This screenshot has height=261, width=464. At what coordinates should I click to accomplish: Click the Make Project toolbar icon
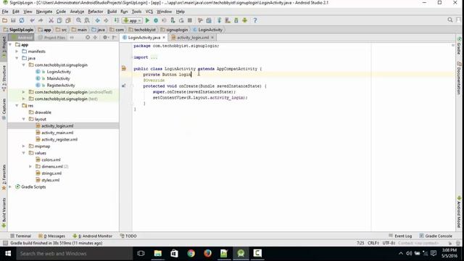117,20
